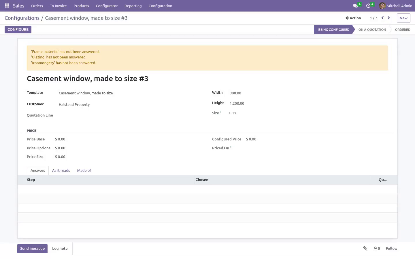Click the paperclip attachments icon

[365, 248]
